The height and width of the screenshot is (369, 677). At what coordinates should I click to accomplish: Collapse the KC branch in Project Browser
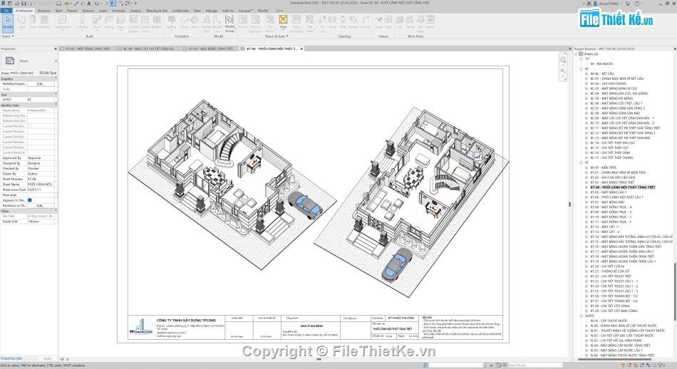581,68
